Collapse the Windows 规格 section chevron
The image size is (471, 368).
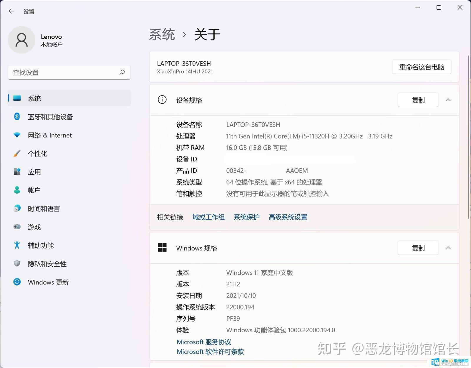[x=448, y=248]
